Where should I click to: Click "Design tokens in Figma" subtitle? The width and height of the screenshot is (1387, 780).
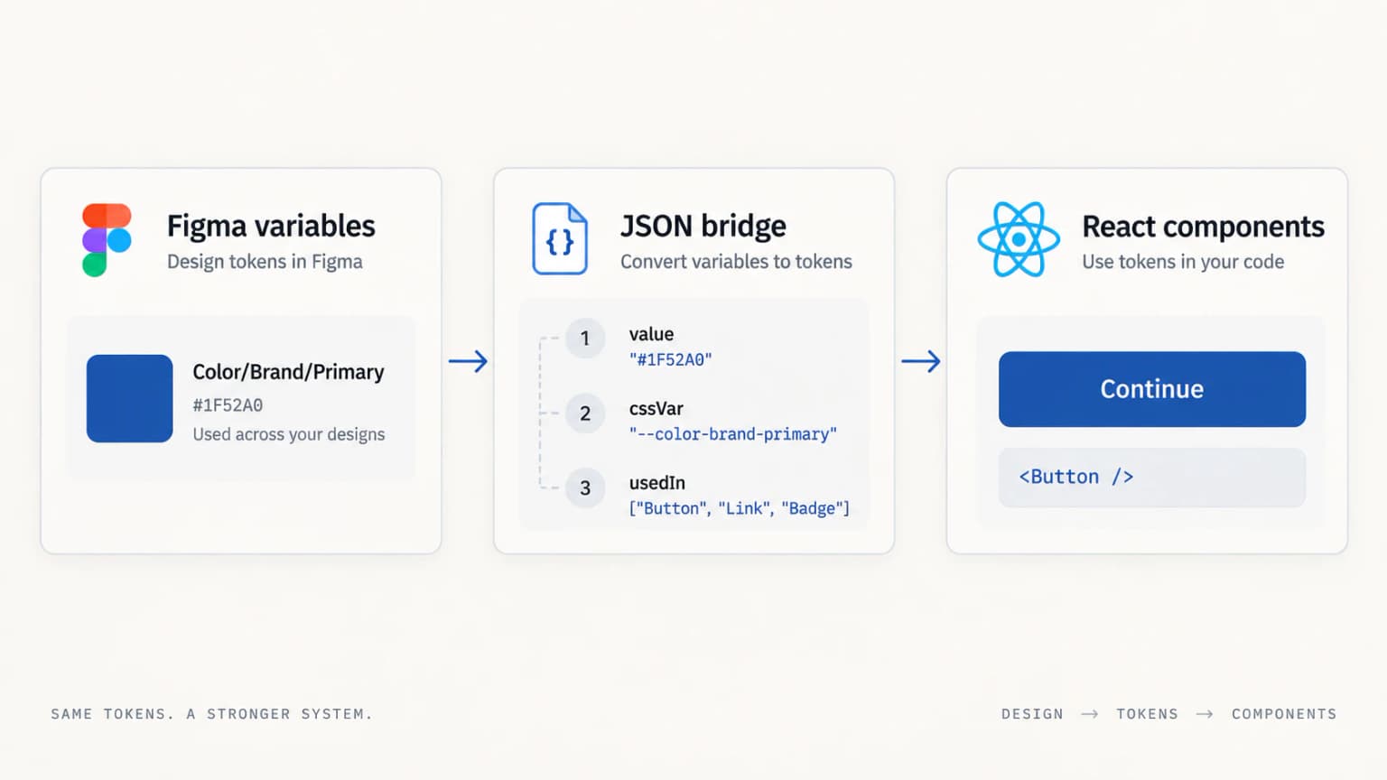pyautogui.click(x=265, y=262)
